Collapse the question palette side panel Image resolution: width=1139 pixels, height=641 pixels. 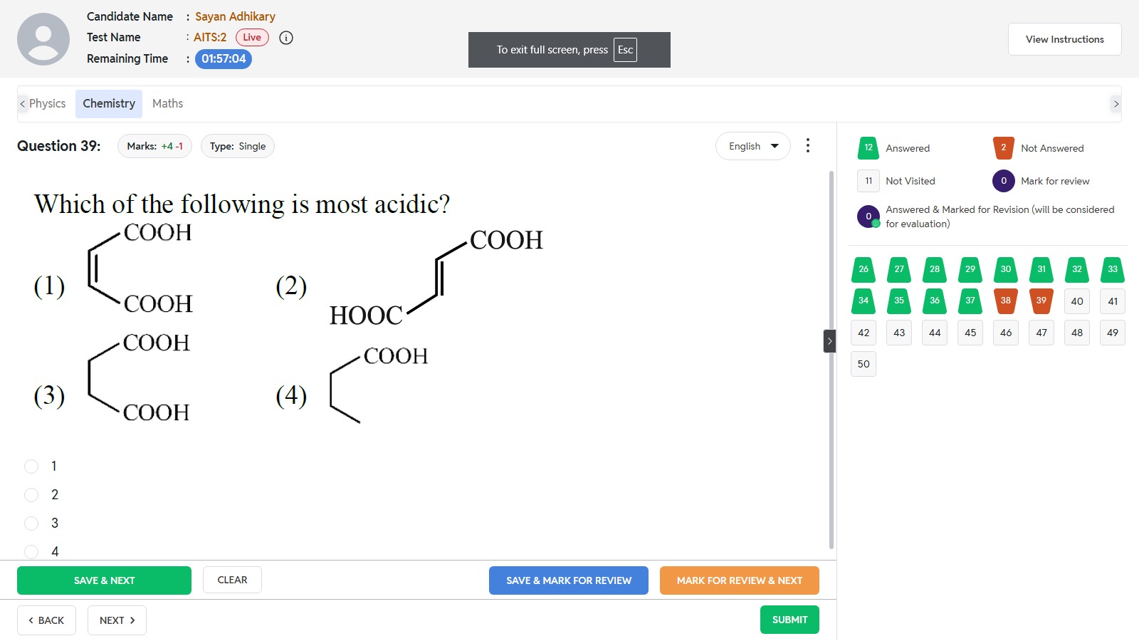coord(829,341)
